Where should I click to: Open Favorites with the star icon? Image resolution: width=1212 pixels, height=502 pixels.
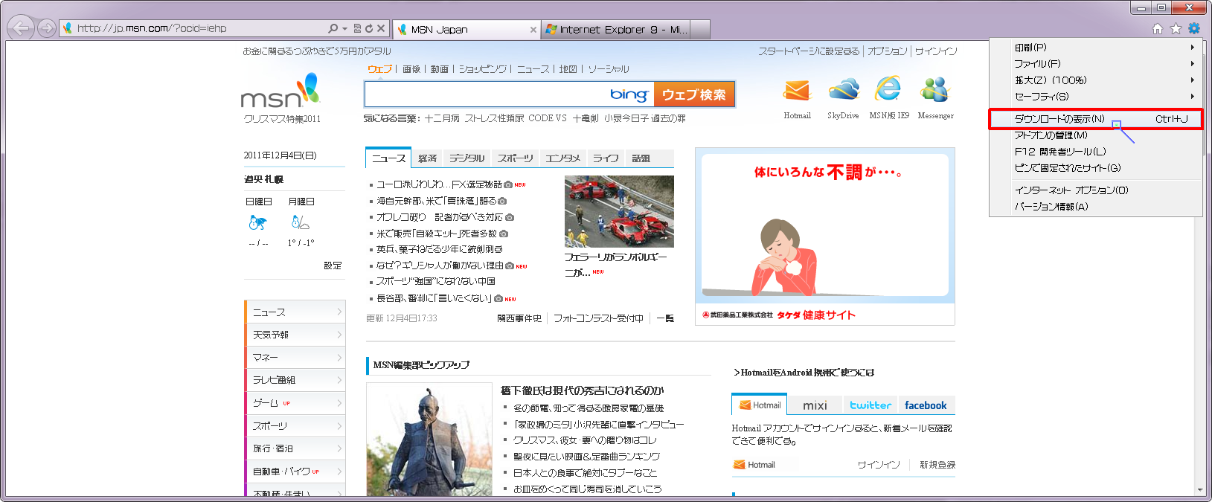point(1176,28)
